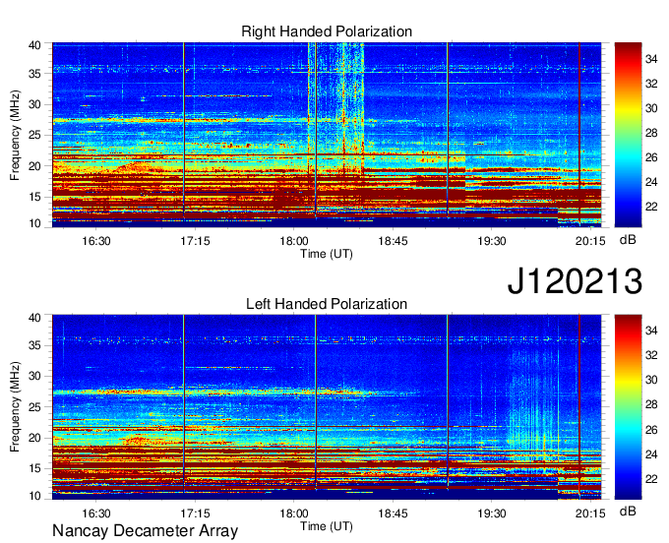Click the 35 MHz tick label on top plot
Viewport: 669px width, 543px height.
click(34, 74)
